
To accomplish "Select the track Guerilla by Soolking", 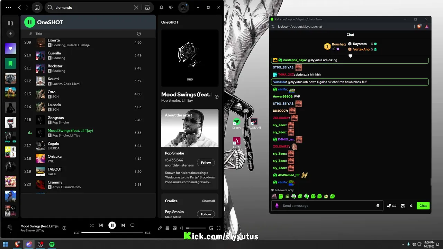I will click(88, 55).
